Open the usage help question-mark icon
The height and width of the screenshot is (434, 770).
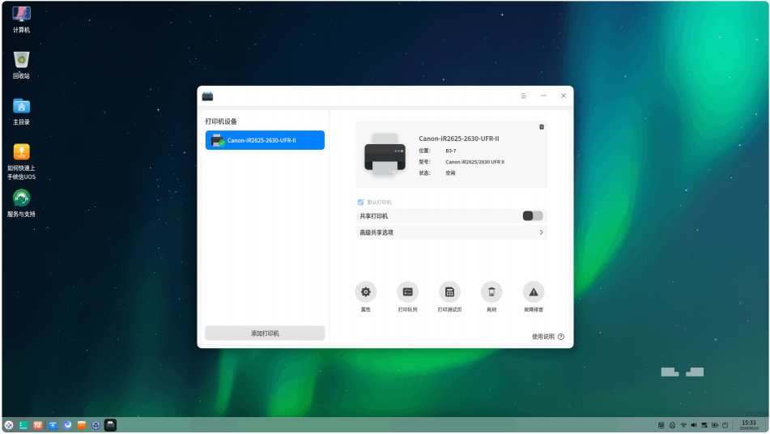coord(561,337)
